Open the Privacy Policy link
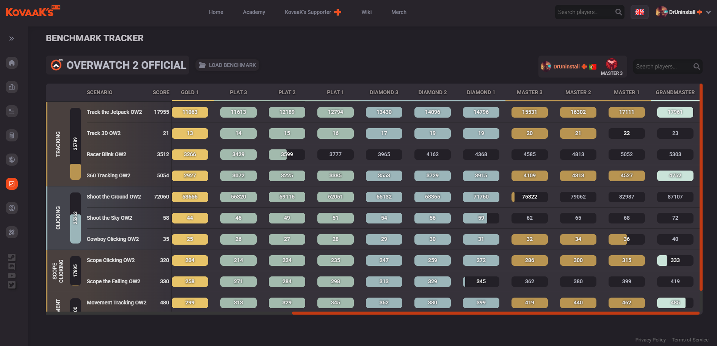 (x=651, y=340)
